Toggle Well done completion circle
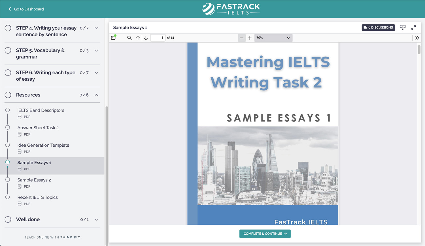Screen dimensions: 425x246 point(8,219)
